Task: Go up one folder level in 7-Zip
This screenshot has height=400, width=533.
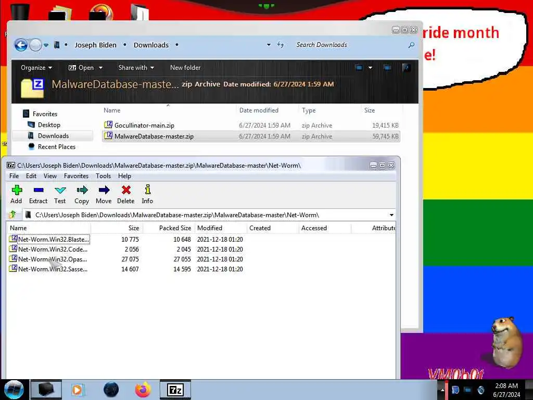Action: click(x=12, y=215)
